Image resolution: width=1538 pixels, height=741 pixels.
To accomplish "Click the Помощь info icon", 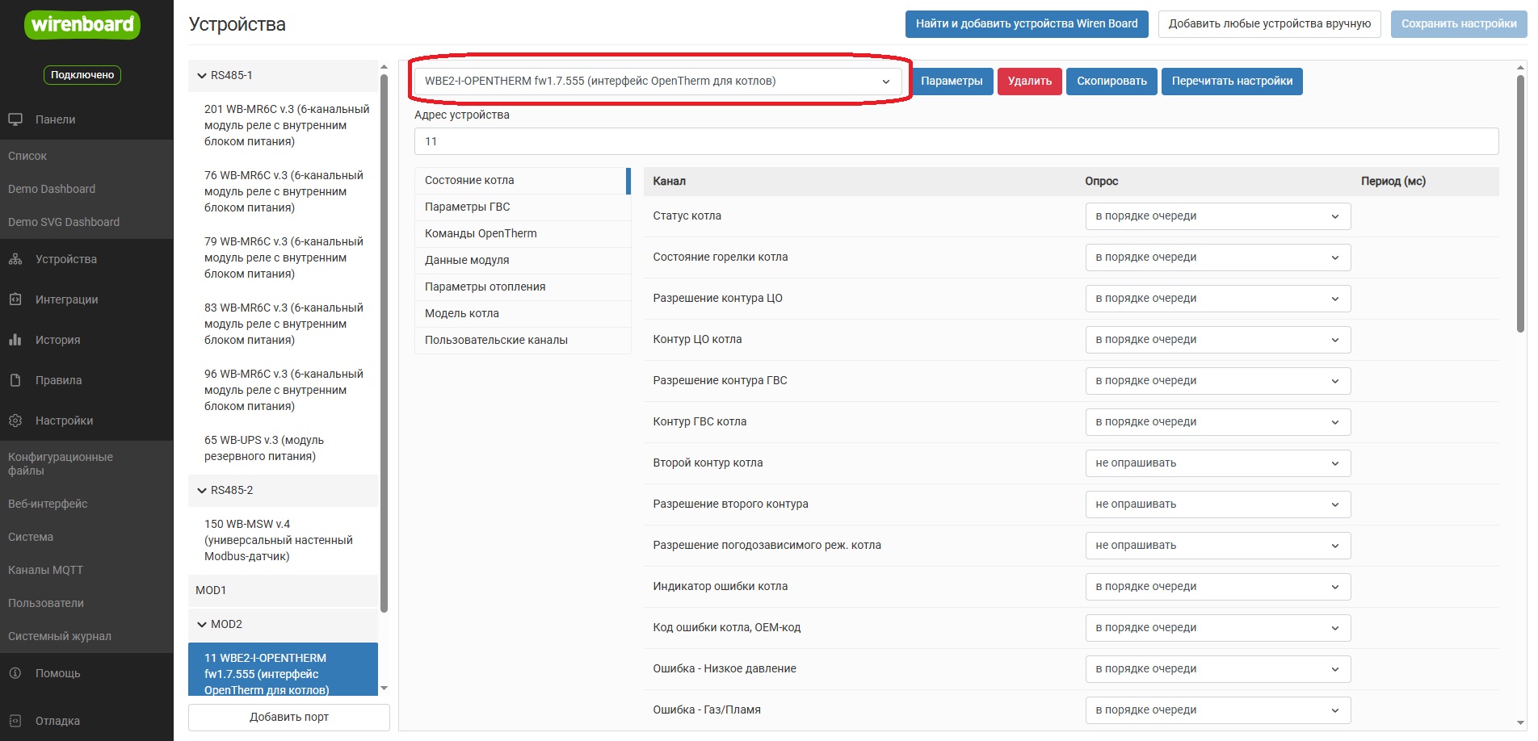I will (15, 673).
